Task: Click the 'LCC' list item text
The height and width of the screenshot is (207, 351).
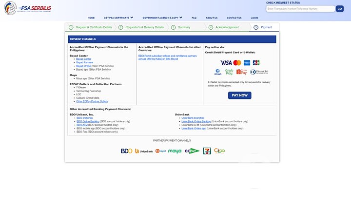Action: (x=78, y=94)
